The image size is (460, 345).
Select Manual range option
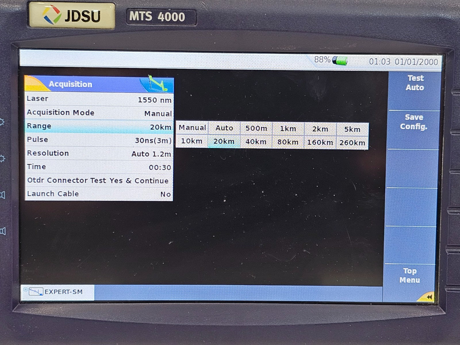[x=192, y=128]
